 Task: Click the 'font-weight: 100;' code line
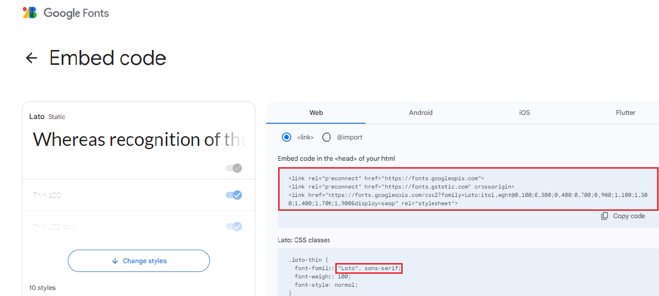(323, 277)
